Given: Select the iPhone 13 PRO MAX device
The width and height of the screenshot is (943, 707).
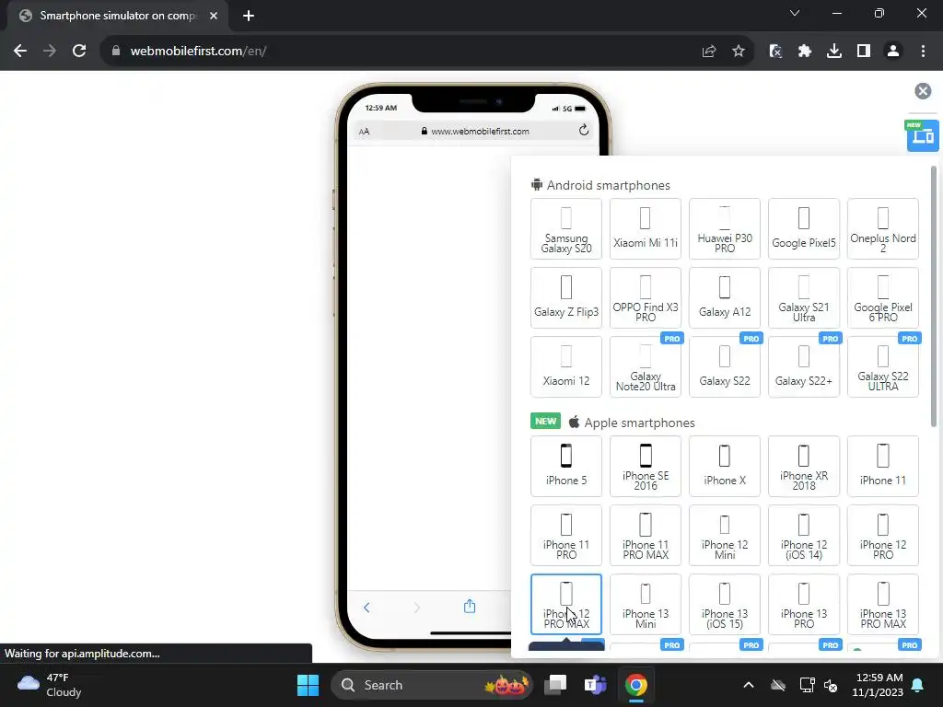Looking at the screenshot, I should pyautogui.click(x=883, y=605).
